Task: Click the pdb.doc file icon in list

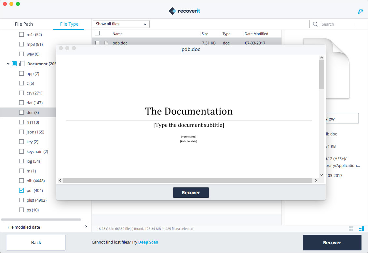Action: tap(106, 43)
